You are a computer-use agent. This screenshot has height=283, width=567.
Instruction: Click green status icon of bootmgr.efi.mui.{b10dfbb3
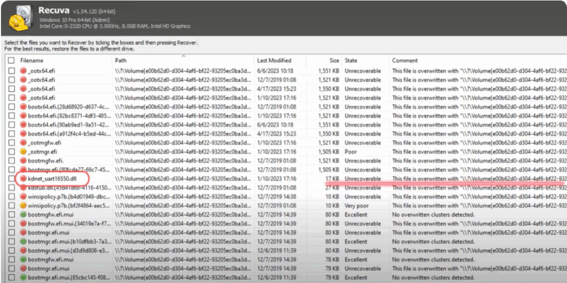pos(24,242)
